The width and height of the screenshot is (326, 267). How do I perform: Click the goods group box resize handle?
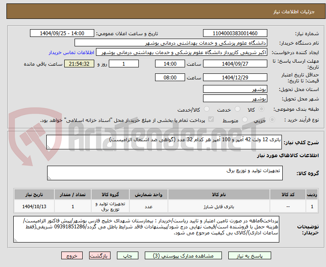coord(49,178)
